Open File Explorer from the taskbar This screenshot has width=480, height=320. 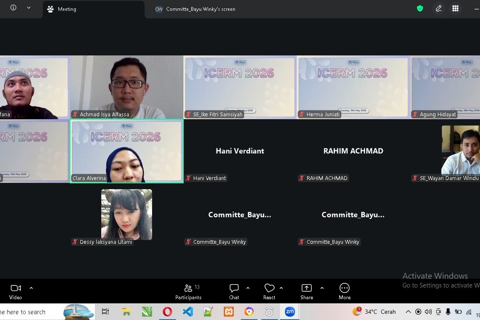126,312
